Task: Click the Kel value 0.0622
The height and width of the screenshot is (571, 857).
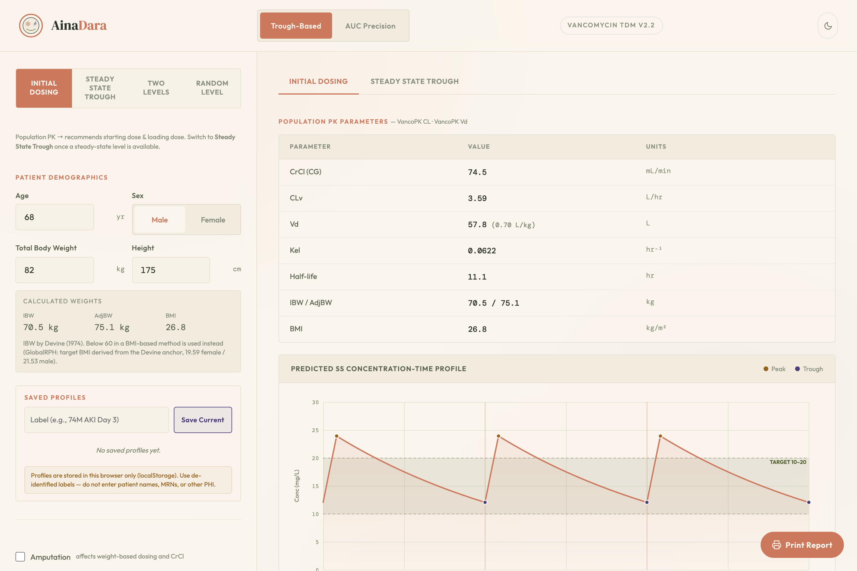Action: point(482,250)
